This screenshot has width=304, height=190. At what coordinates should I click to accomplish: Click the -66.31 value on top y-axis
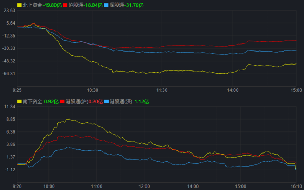click(x=9, y=74)
